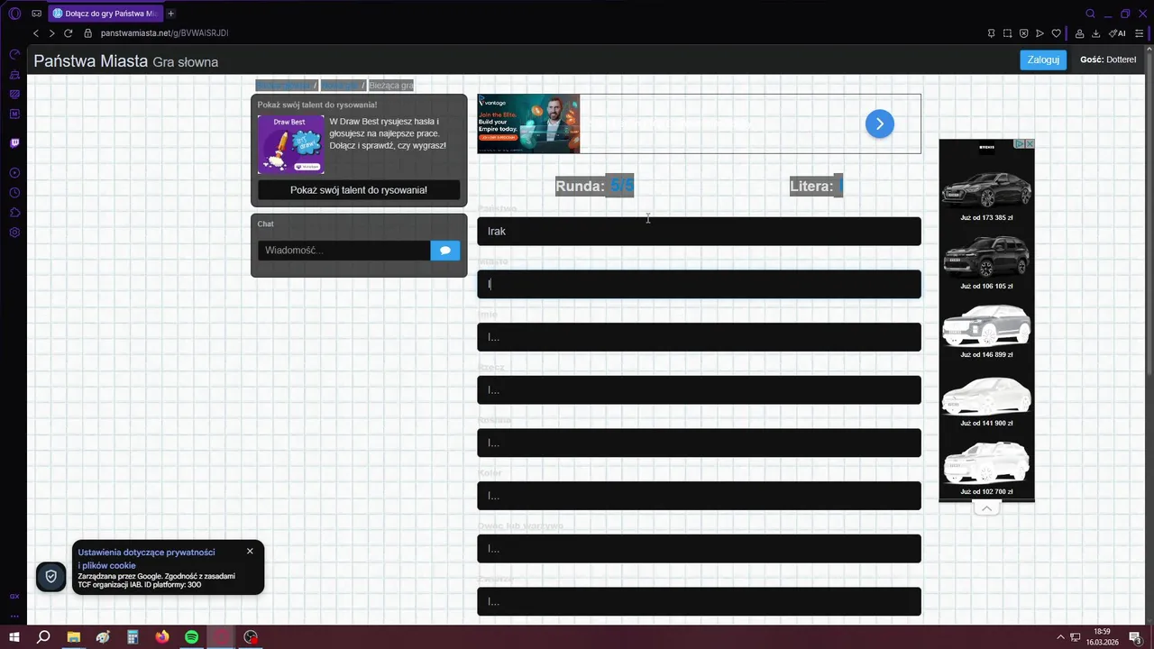
Task: Click the blue arrow on banner ad
Action: [x=880, y=123]
